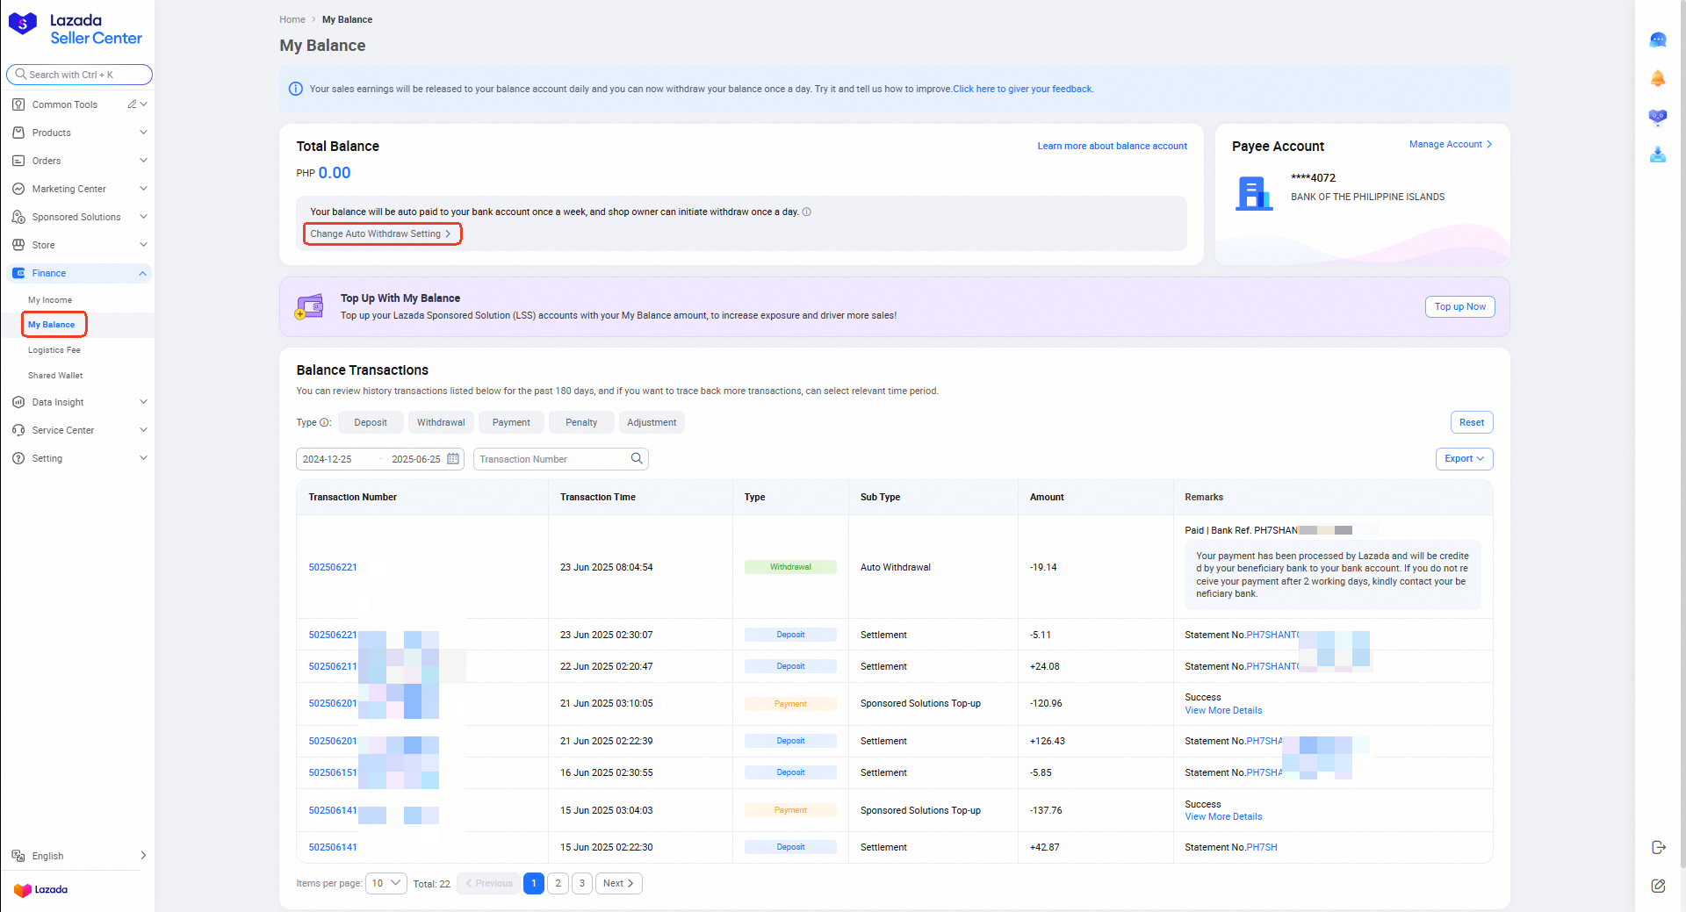This screenshot has height=912, width=1686.
Task: Select Logistics Fee menu item
Action: (x=54, y=350)
